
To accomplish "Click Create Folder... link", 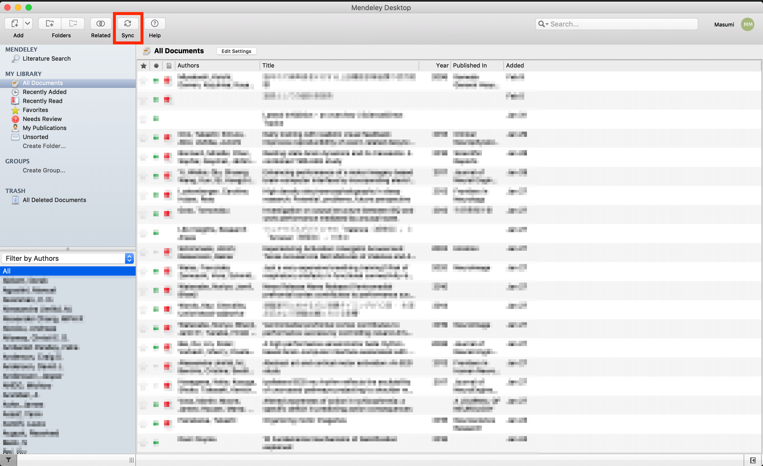I will coord(44,146).
